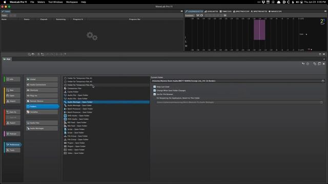Image resolution: width=328 pixels, height=184 pixels.
Task: Select the Preferences section
Action: coord(13,145)
